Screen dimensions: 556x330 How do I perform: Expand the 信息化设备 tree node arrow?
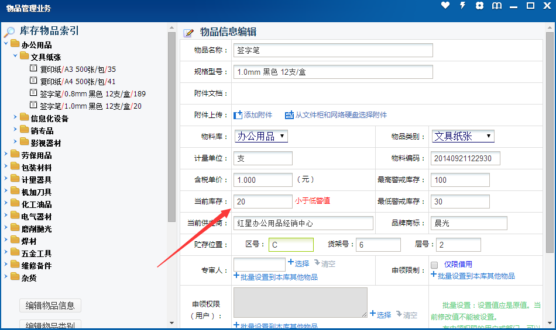pos(15,117)
